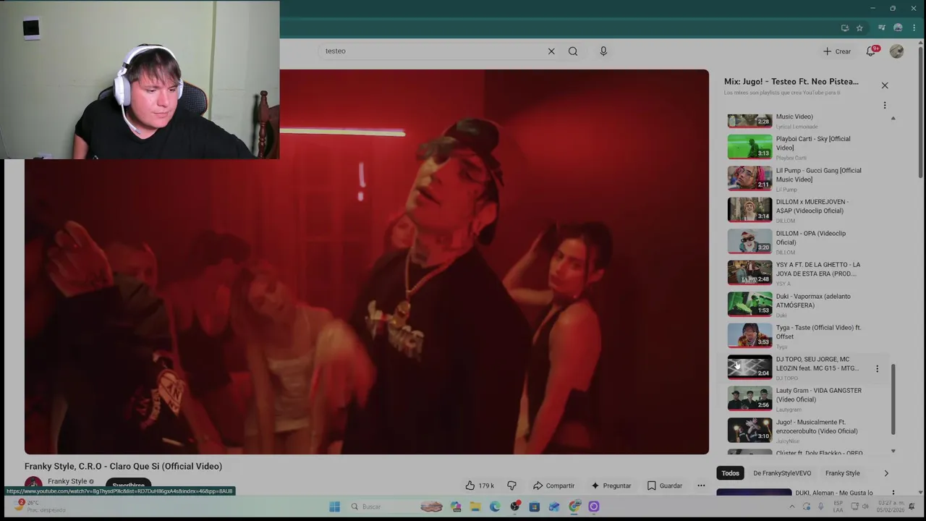The image size is (926, 521).
Task: Open options for DJ TOPO playlist item
Action: [x=877, y=369]
